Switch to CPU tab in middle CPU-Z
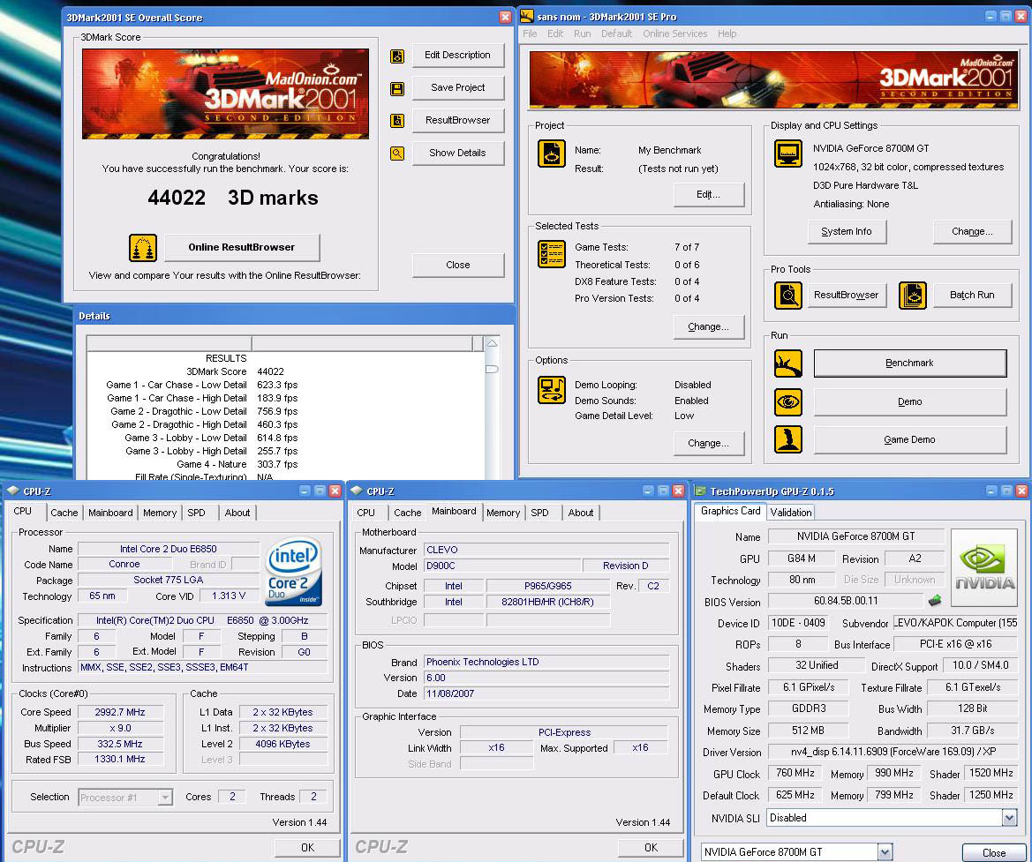The image size is (1032, 862). pos(366,513)
